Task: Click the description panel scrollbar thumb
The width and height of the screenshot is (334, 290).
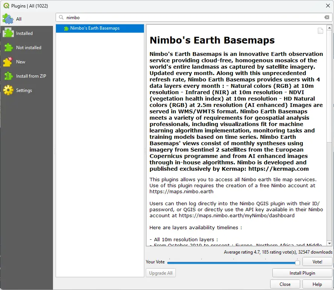Action: click(329, 86)
